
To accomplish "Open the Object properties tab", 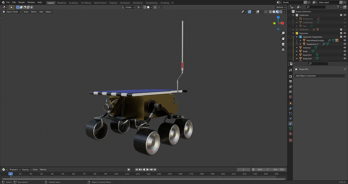I will 291,103.
